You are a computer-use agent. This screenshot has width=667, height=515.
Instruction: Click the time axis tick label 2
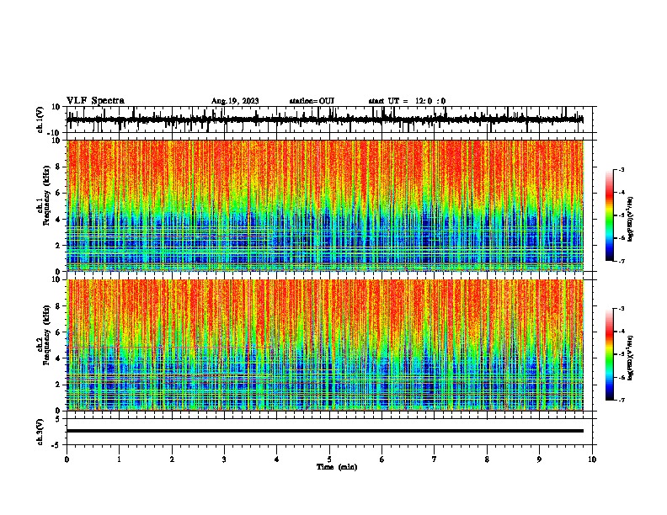172,459
